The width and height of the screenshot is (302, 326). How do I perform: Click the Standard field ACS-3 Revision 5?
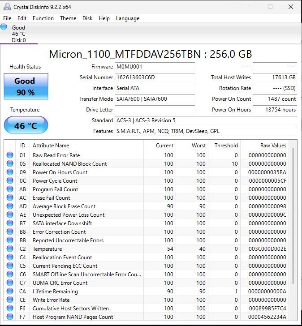click(206, 120)
